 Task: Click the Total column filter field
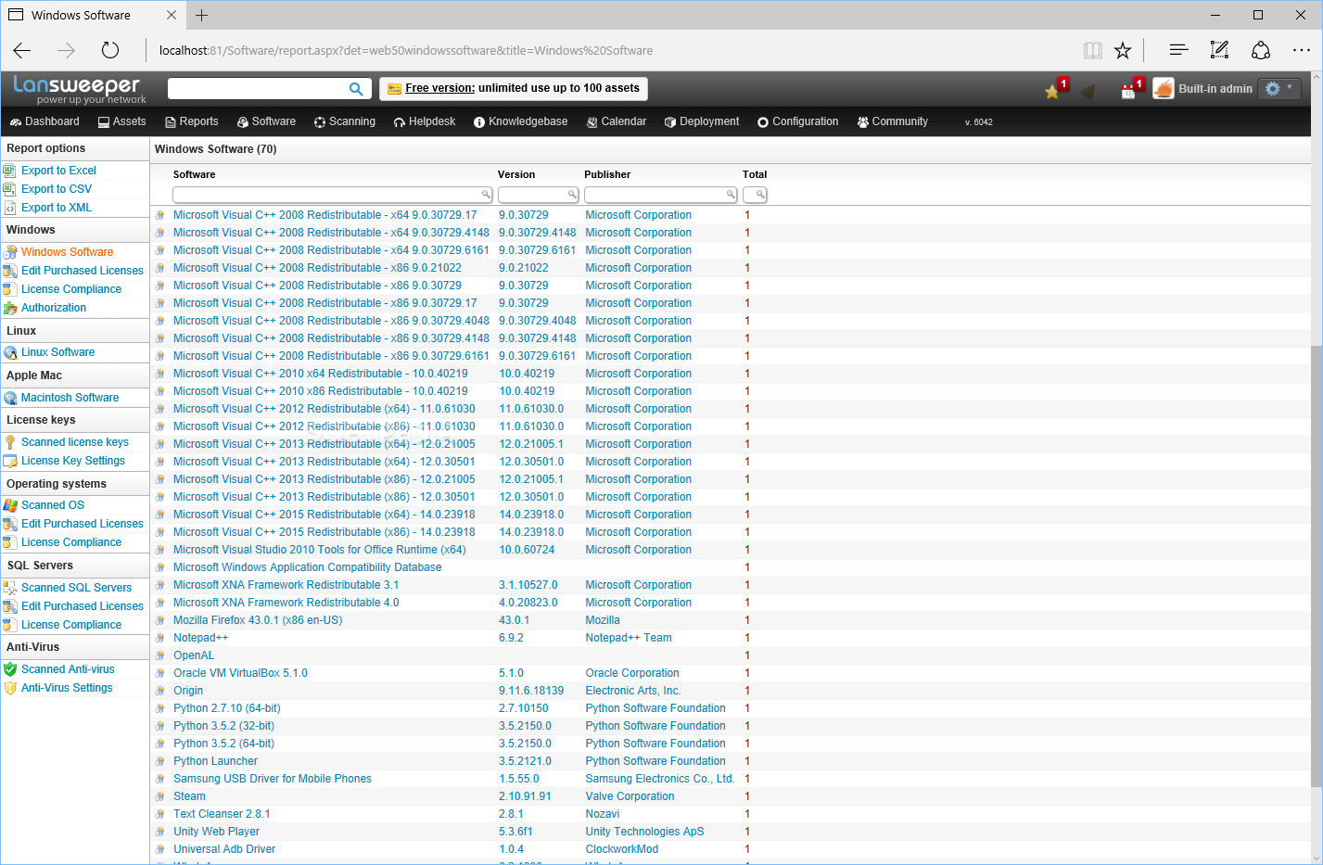[755, 195]
